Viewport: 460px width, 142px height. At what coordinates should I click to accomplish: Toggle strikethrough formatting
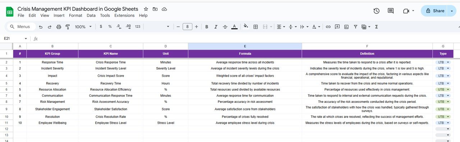tap(225, 27)
